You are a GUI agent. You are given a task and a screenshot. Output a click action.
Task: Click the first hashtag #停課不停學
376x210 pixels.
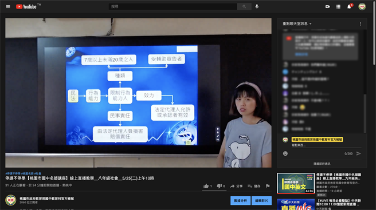click(13, 173)
